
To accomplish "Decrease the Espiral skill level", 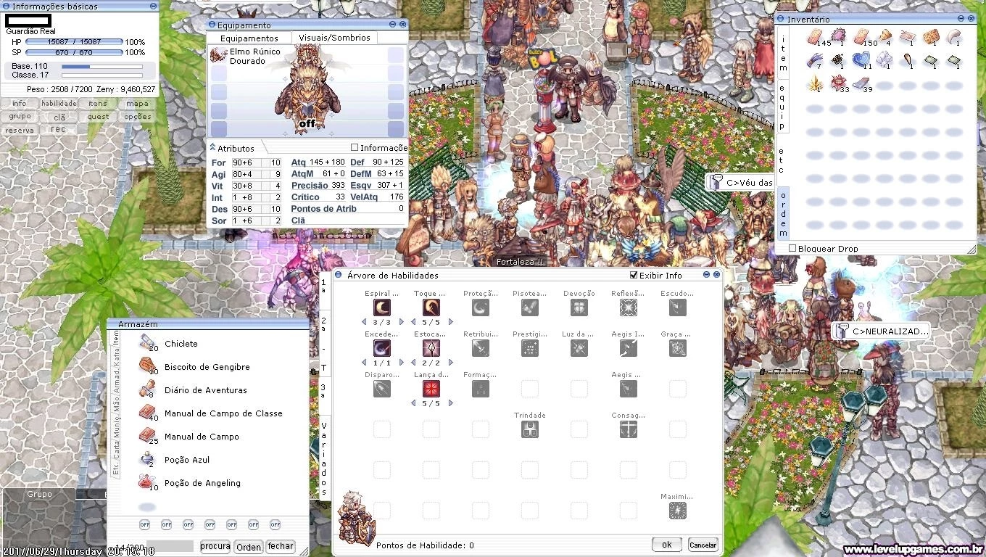I will [x=364, y=322].
